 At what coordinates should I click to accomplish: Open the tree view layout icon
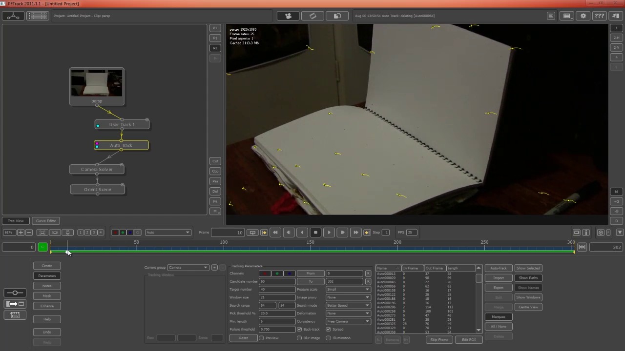(13, 16)
